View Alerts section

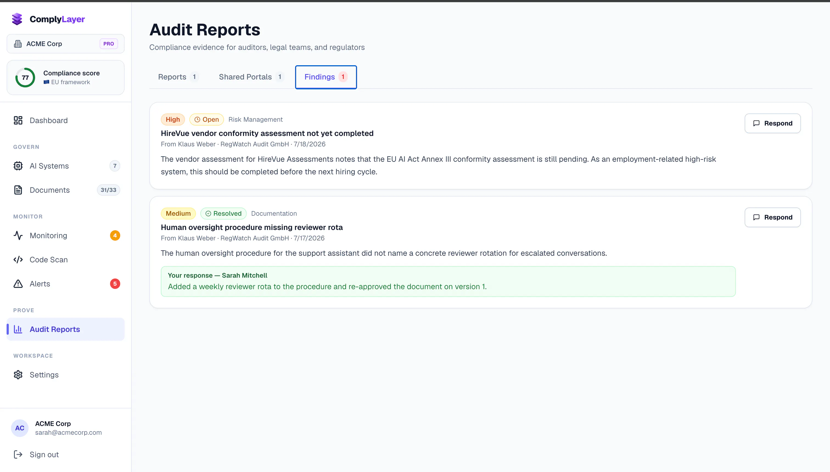click(65, 284)
